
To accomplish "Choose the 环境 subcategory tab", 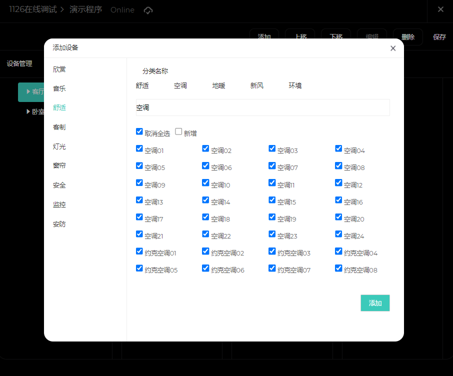I will click(x=295, y=85).
